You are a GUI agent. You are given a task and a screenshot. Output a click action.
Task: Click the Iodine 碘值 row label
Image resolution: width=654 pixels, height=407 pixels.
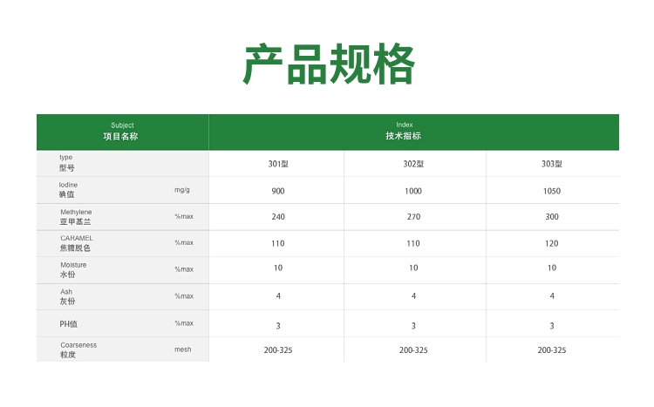tap(68, 190)
